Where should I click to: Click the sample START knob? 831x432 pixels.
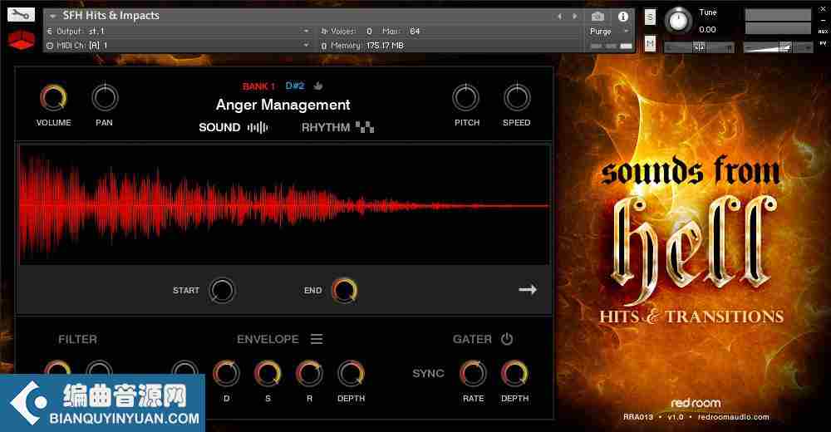click(x=222, y=290)
